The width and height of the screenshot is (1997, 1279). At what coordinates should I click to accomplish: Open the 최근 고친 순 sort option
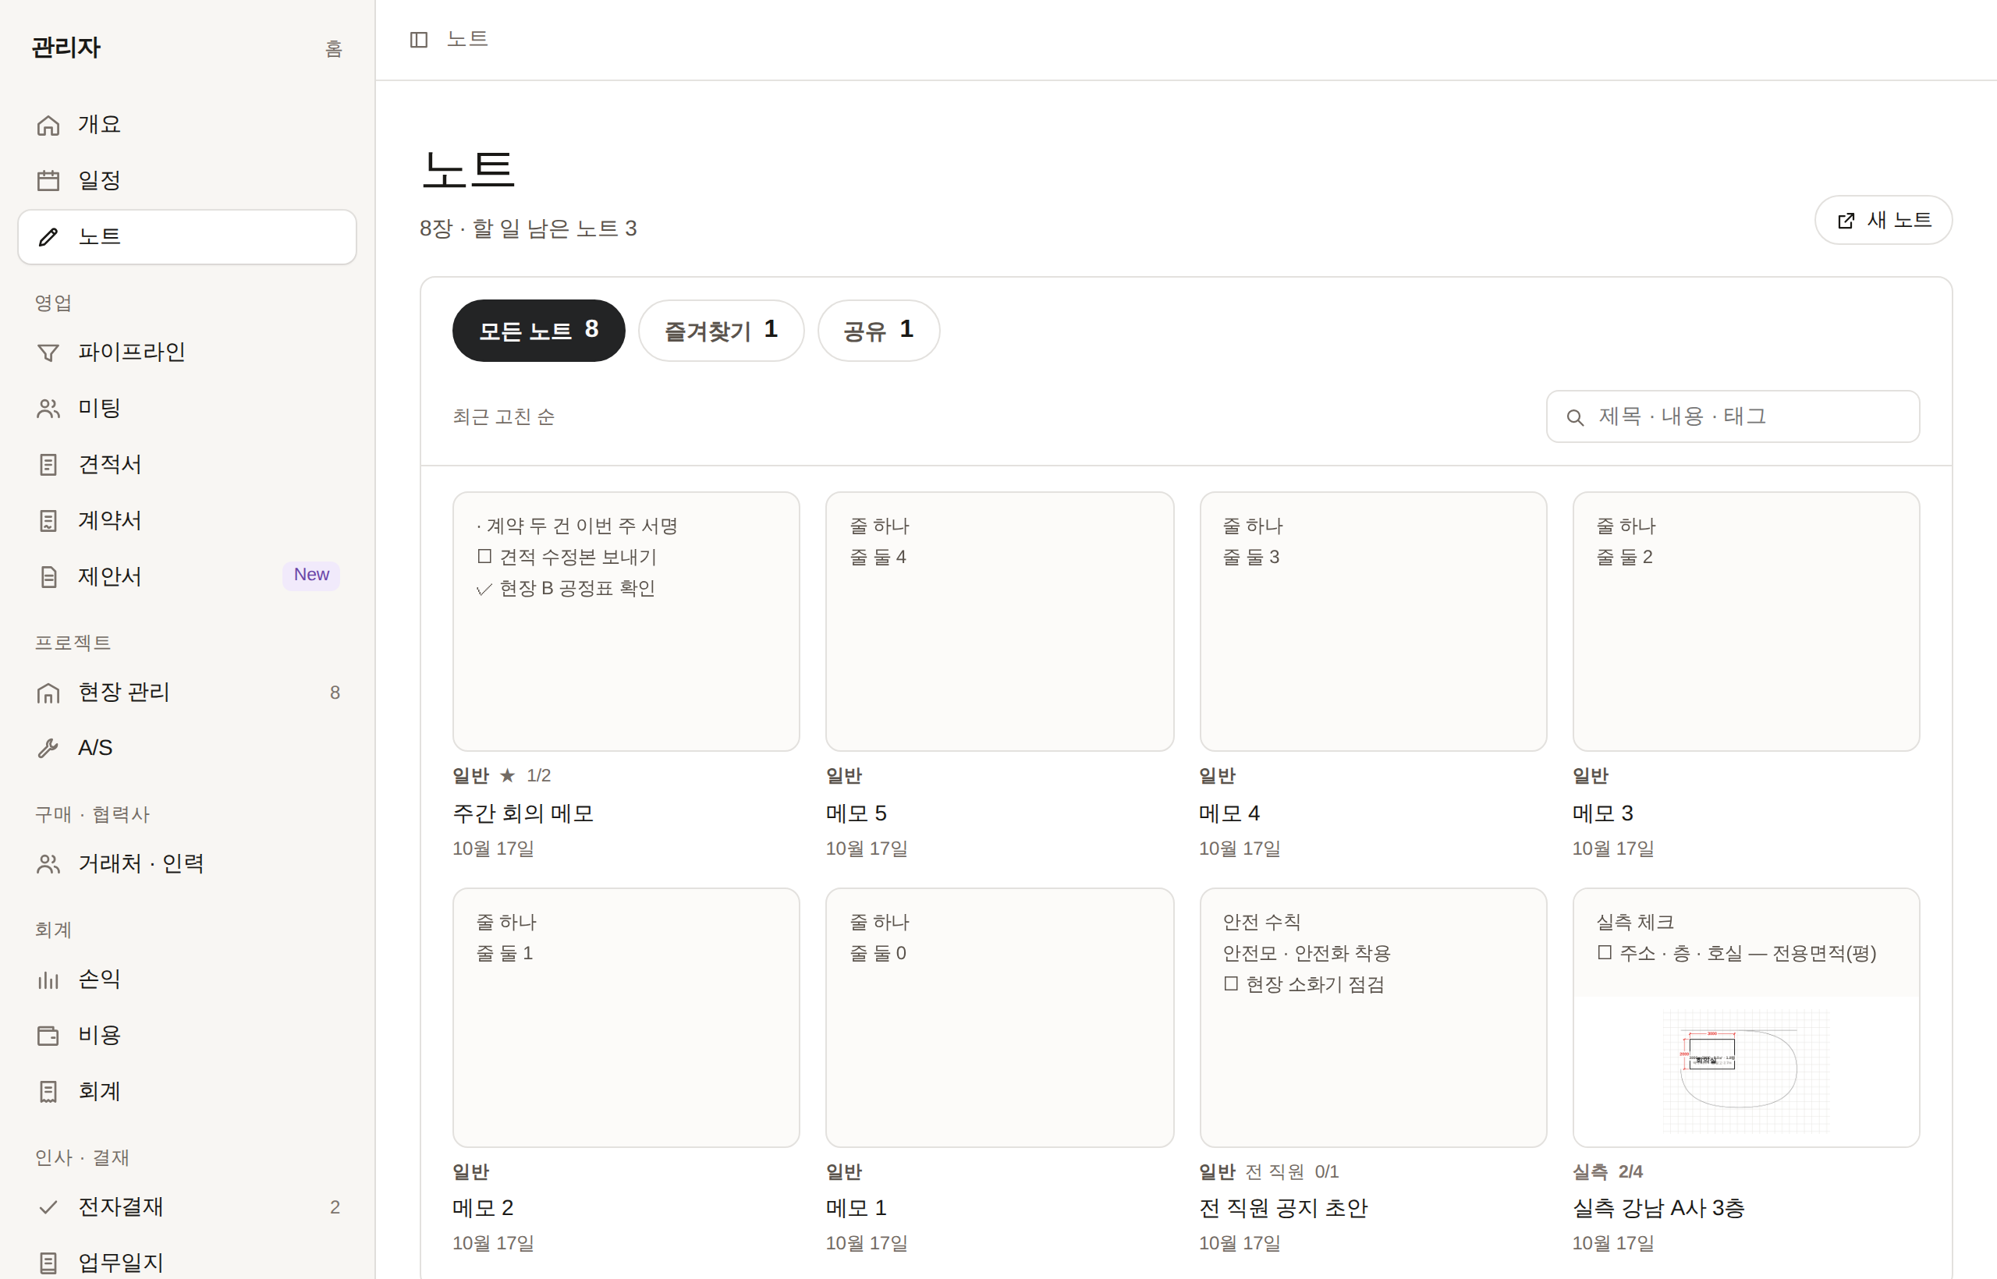tap(503, 417)
